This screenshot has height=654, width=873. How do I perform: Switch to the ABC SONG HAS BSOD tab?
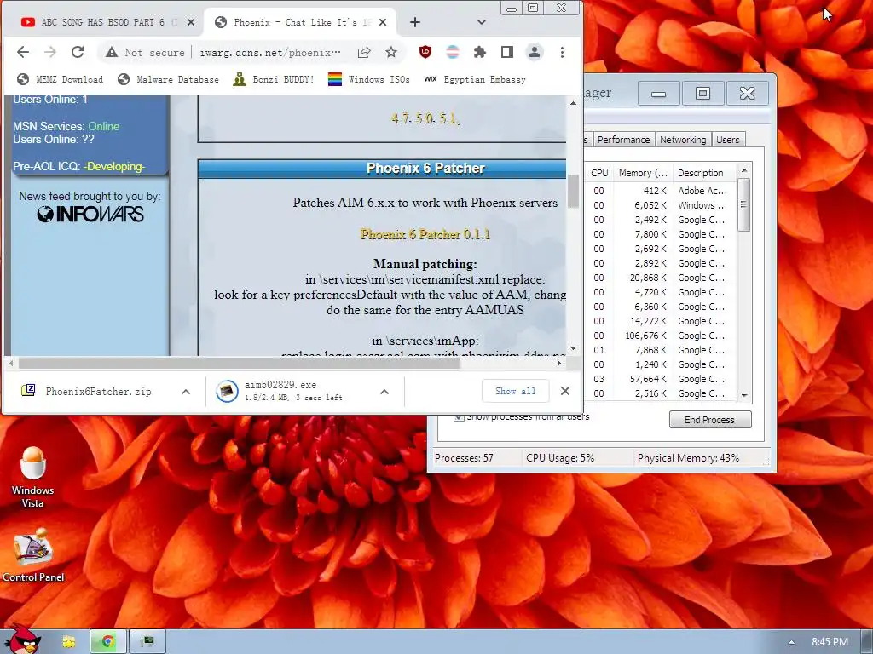click(x=103, y=22)
